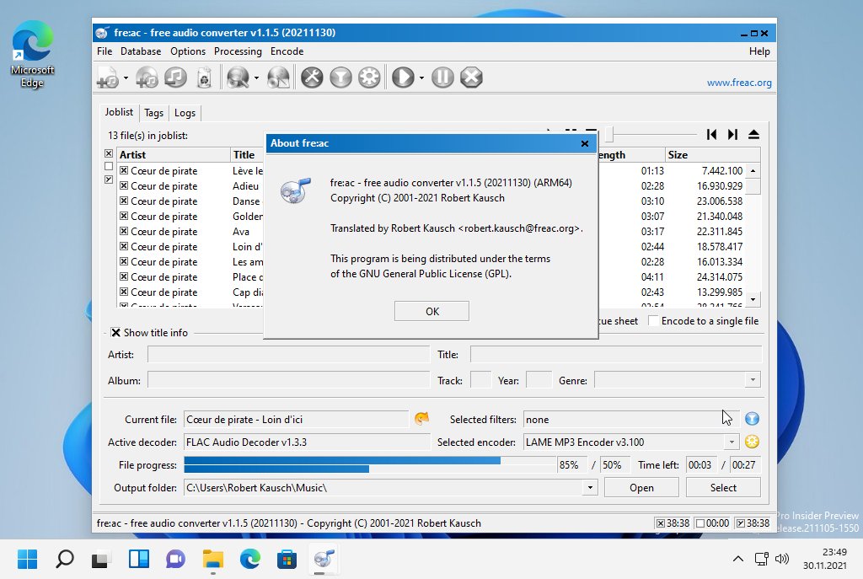Click the submit CD database entry icon
The height and width of the screenshot is (579, 863).
278,78
